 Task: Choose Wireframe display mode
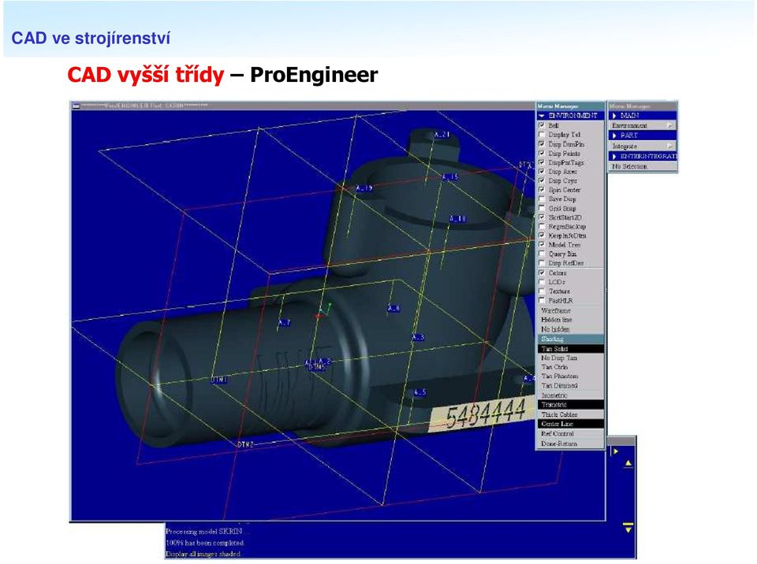click(570, 310)
